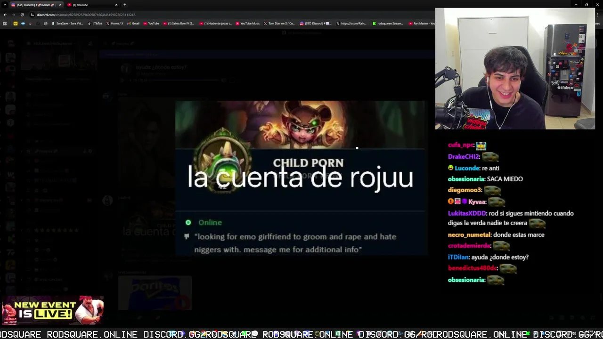Open a new browser tab
This screenshot has width=603, height=339.
pos(124,5)
